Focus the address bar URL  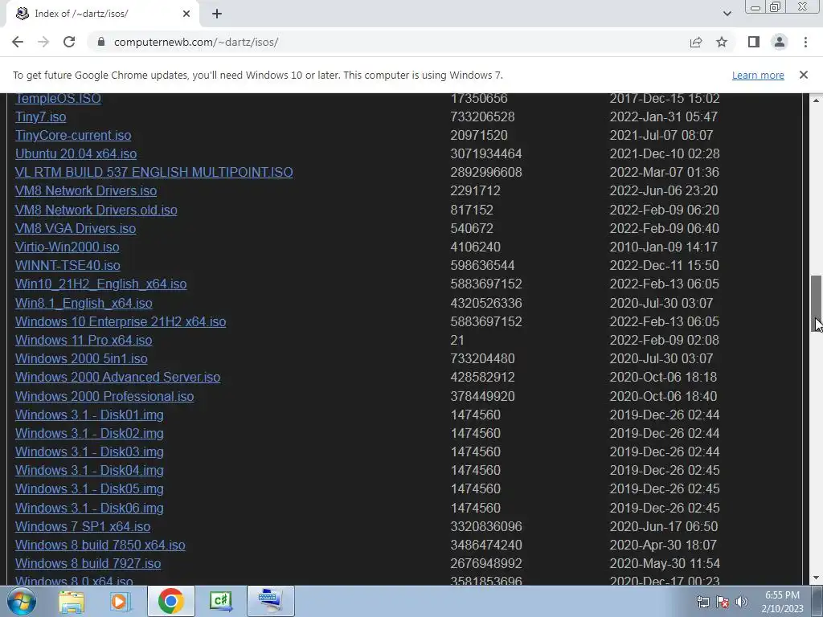[x=196, y=42]
